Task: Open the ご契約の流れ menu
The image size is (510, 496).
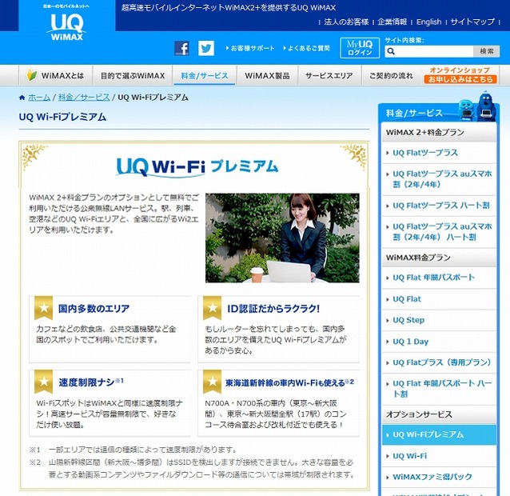Action: point(391,75)
